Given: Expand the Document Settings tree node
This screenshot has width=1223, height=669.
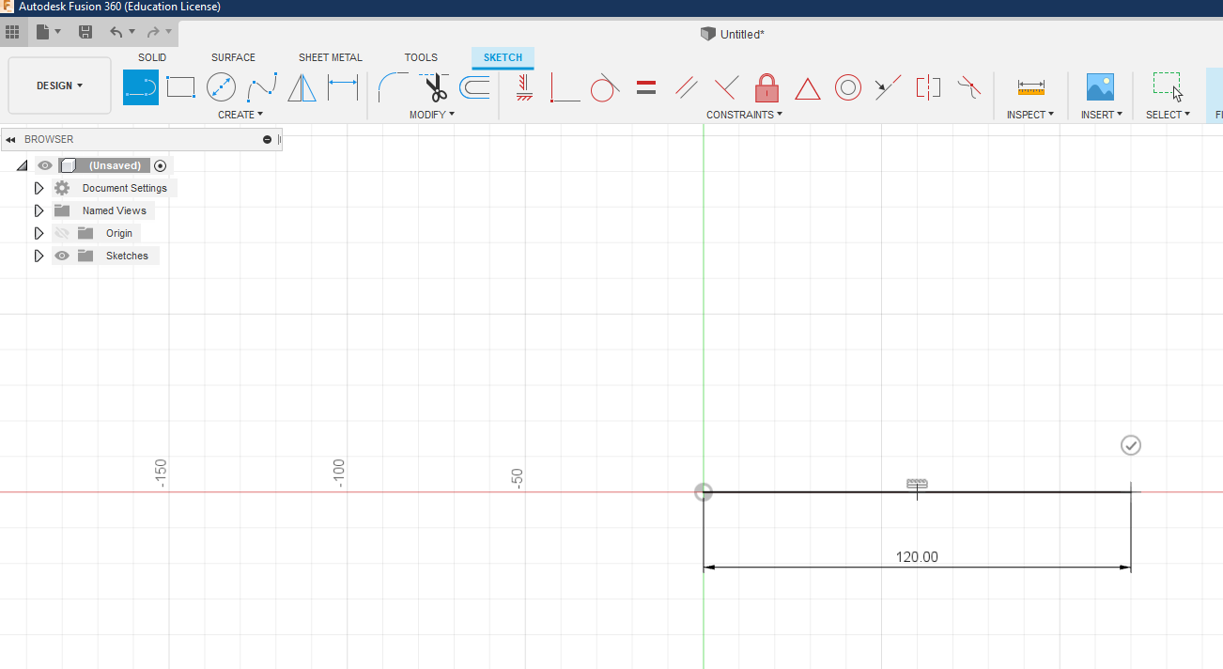Looking at the screenshot, I should (x=39, y=188).
